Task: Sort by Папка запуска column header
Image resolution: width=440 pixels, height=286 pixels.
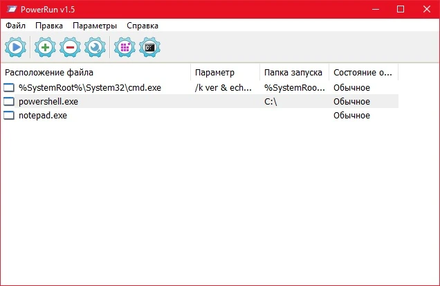Action: point(294,73)
